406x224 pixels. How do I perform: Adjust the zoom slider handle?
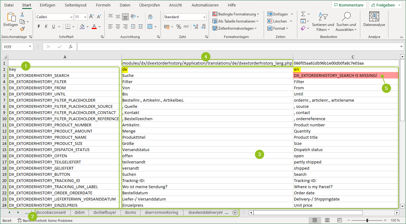point(367,220)
